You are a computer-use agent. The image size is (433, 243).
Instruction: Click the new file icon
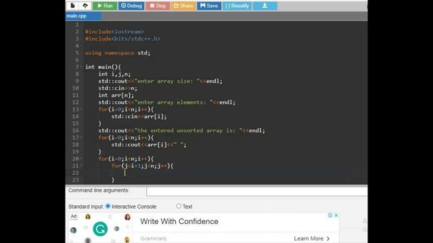pyautogui.click(x=72, y=5)
